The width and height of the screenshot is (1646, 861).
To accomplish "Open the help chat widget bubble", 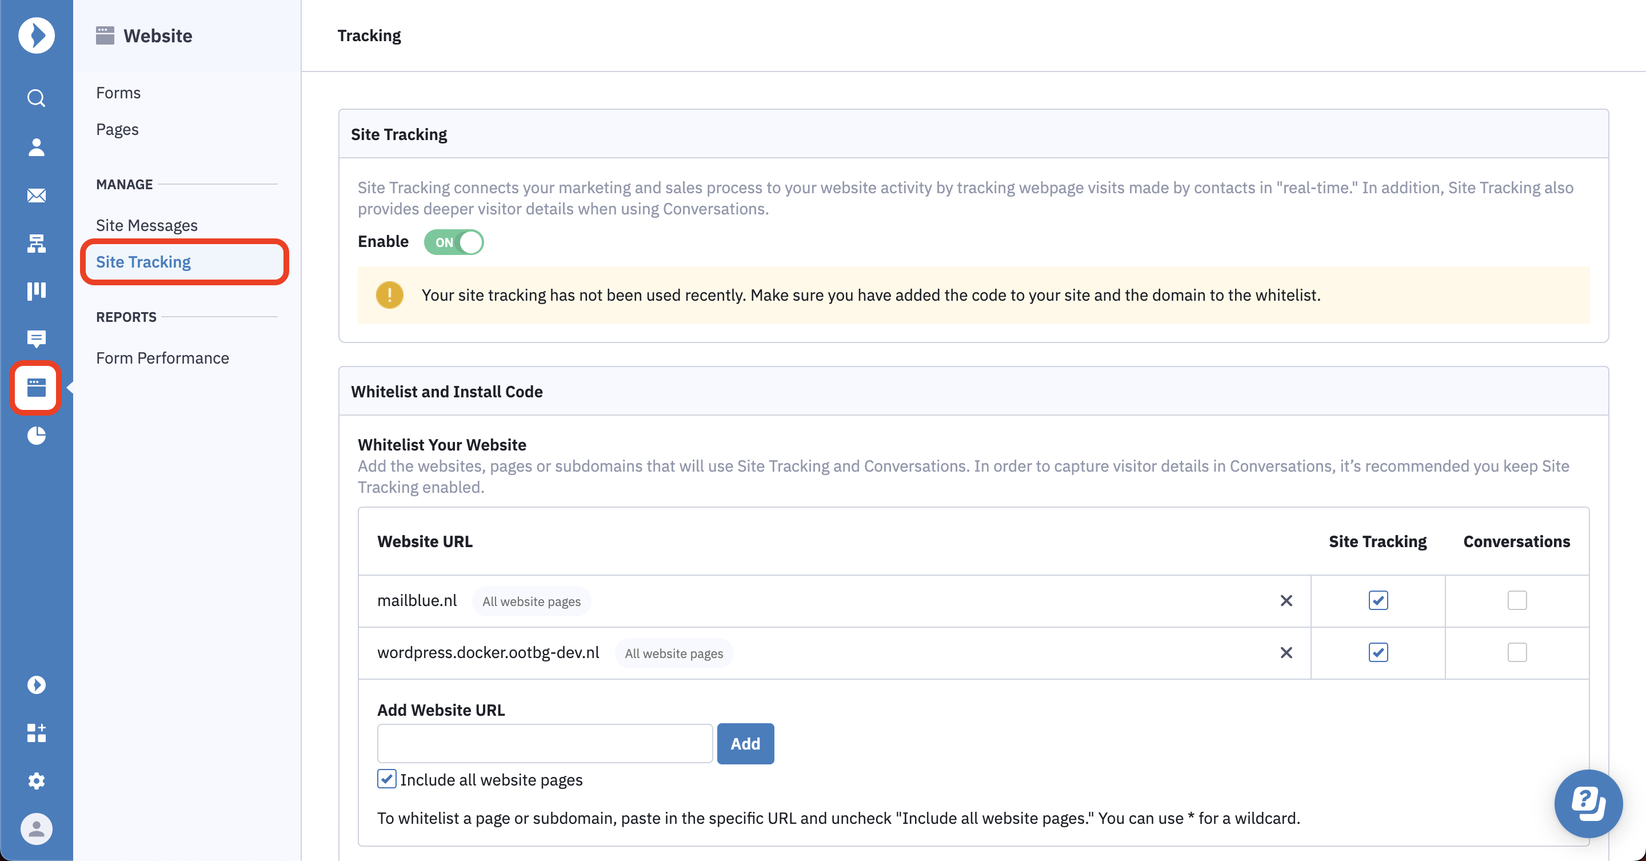I will click(x=1588, y=803).
